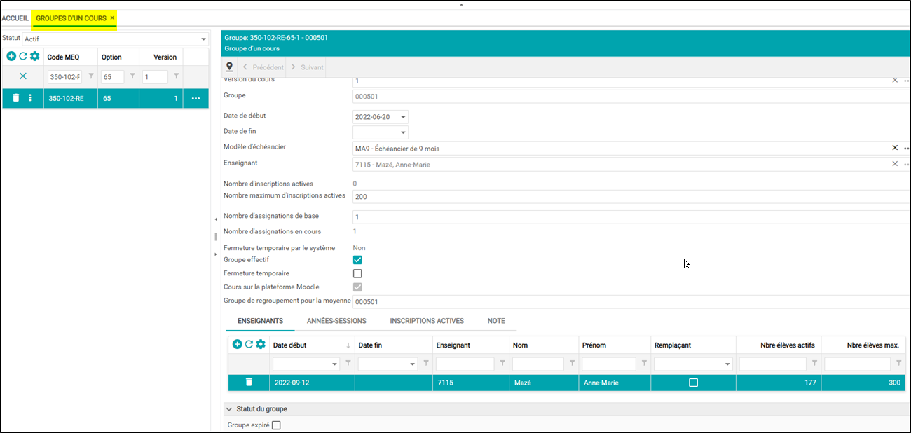
Task: Refresh the left course list grid
Action: coord(22,57)
